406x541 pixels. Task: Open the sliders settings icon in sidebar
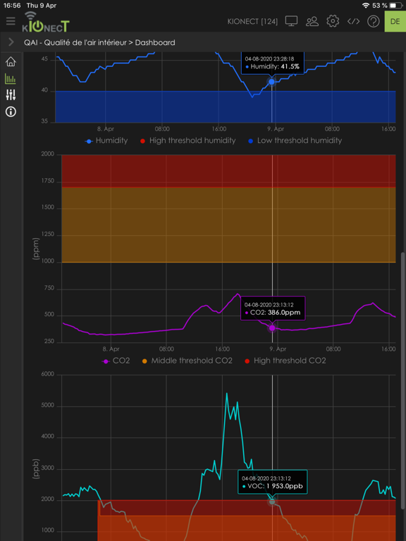[x=11, y=94]
